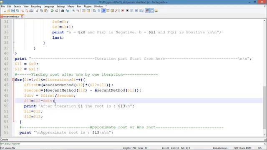Screen dimensions: 267x150
Task: Click '$div = $first/$second;' code line
Action: [50, 95]
